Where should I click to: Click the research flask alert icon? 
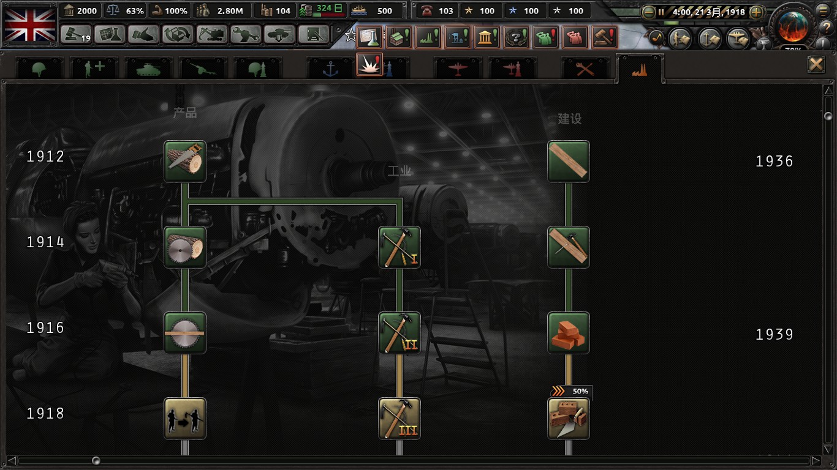[x=369, y=37]
